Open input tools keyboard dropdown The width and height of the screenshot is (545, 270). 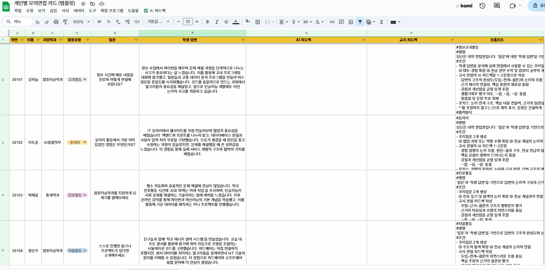tap(395, 22)
